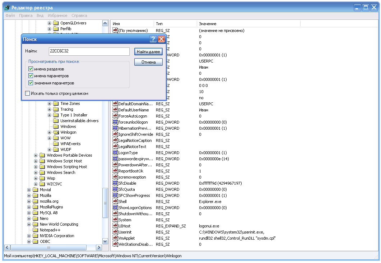The height and width of the screenshot is (263, 381).
Task: Open the Избранное menu
Action: (57, 15)
